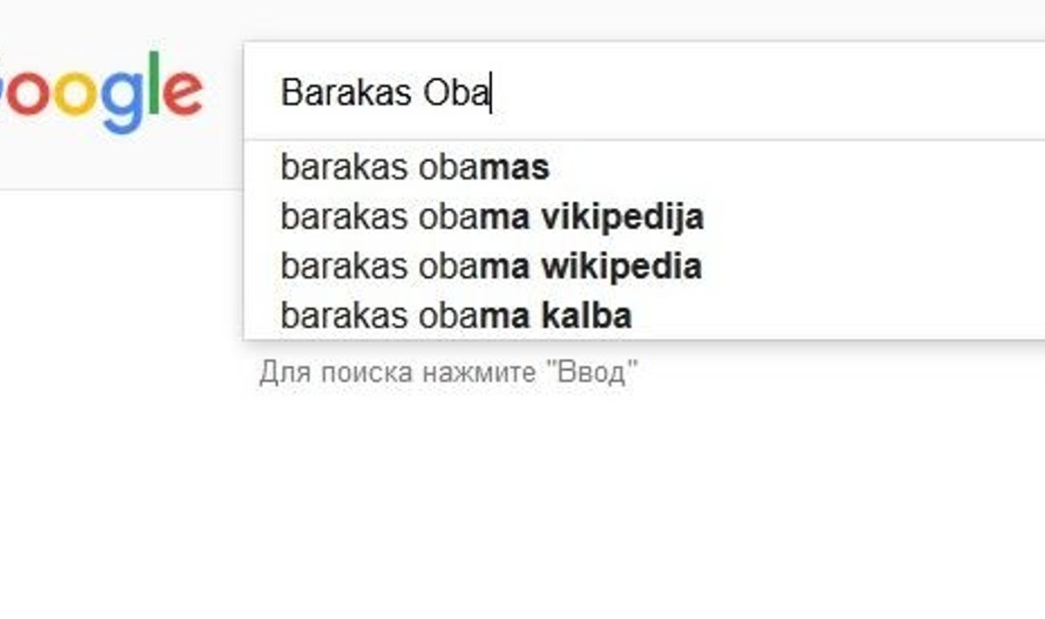Click the bold word 'wikipedia' in suggestions
This screenshot has width=1045, height=619.
[x=621, y=266]
